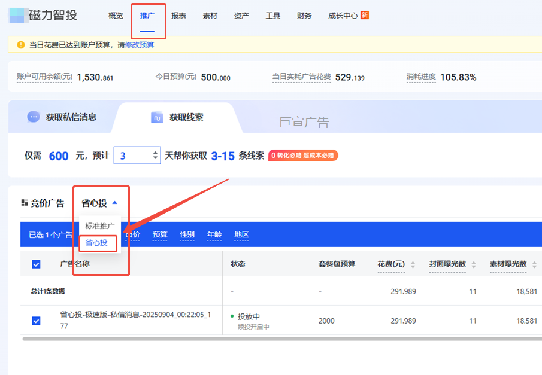
Task: Click the 新 badge on 成长中心
Action: coord(365,15)
